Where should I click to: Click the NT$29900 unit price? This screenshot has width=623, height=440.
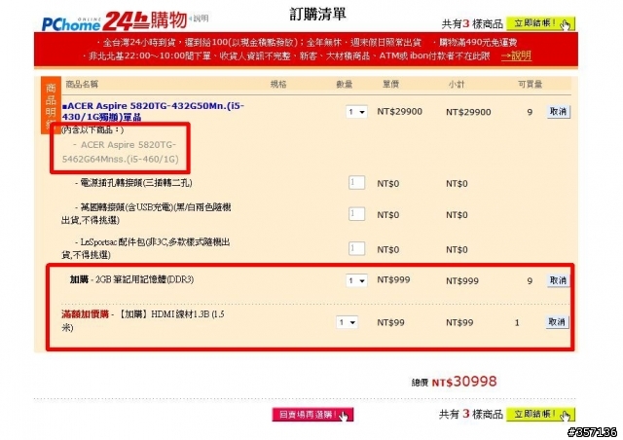pyautogui.click(x=399, y=112)
